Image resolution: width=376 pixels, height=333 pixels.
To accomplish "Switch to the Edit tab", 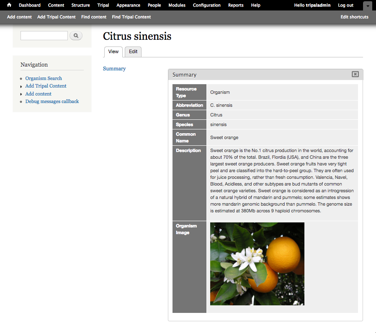I will tap(133, 52).
